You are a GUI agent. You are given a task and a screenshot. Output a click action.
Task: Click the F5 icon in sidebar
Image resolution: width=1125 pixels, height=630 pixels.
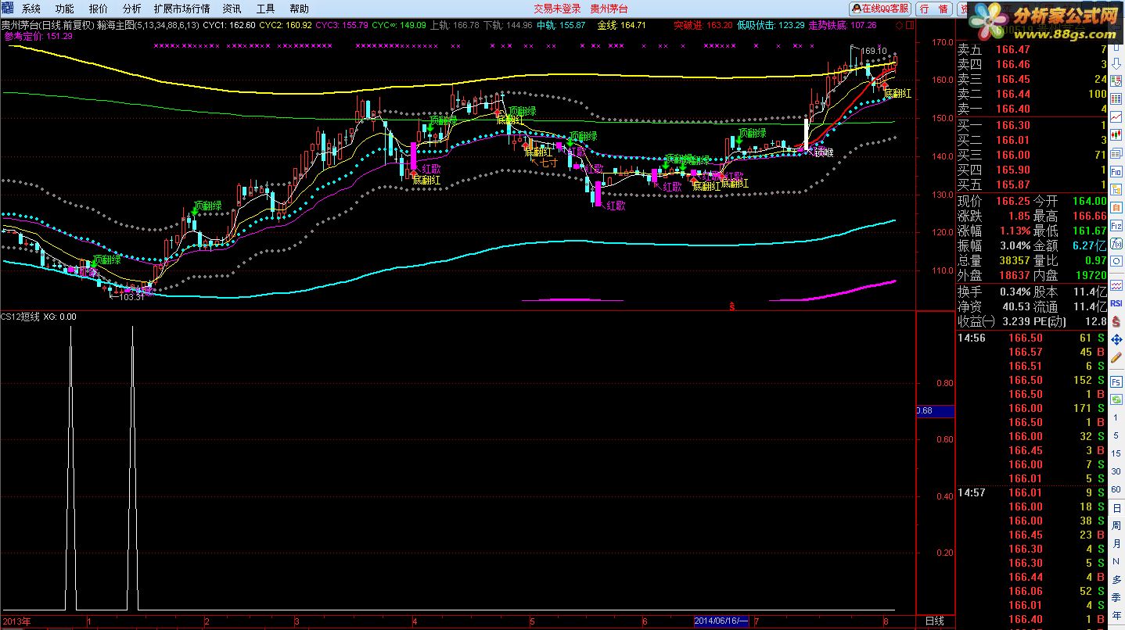click(x=1116, y=381)
